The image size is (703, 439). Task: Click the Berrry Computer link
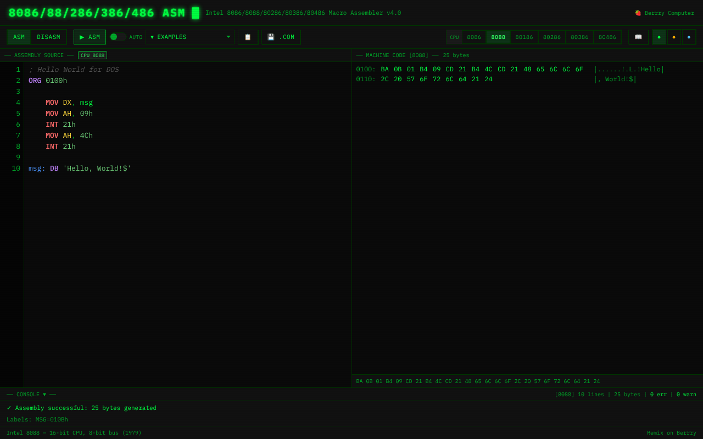[x=665, y=13]
